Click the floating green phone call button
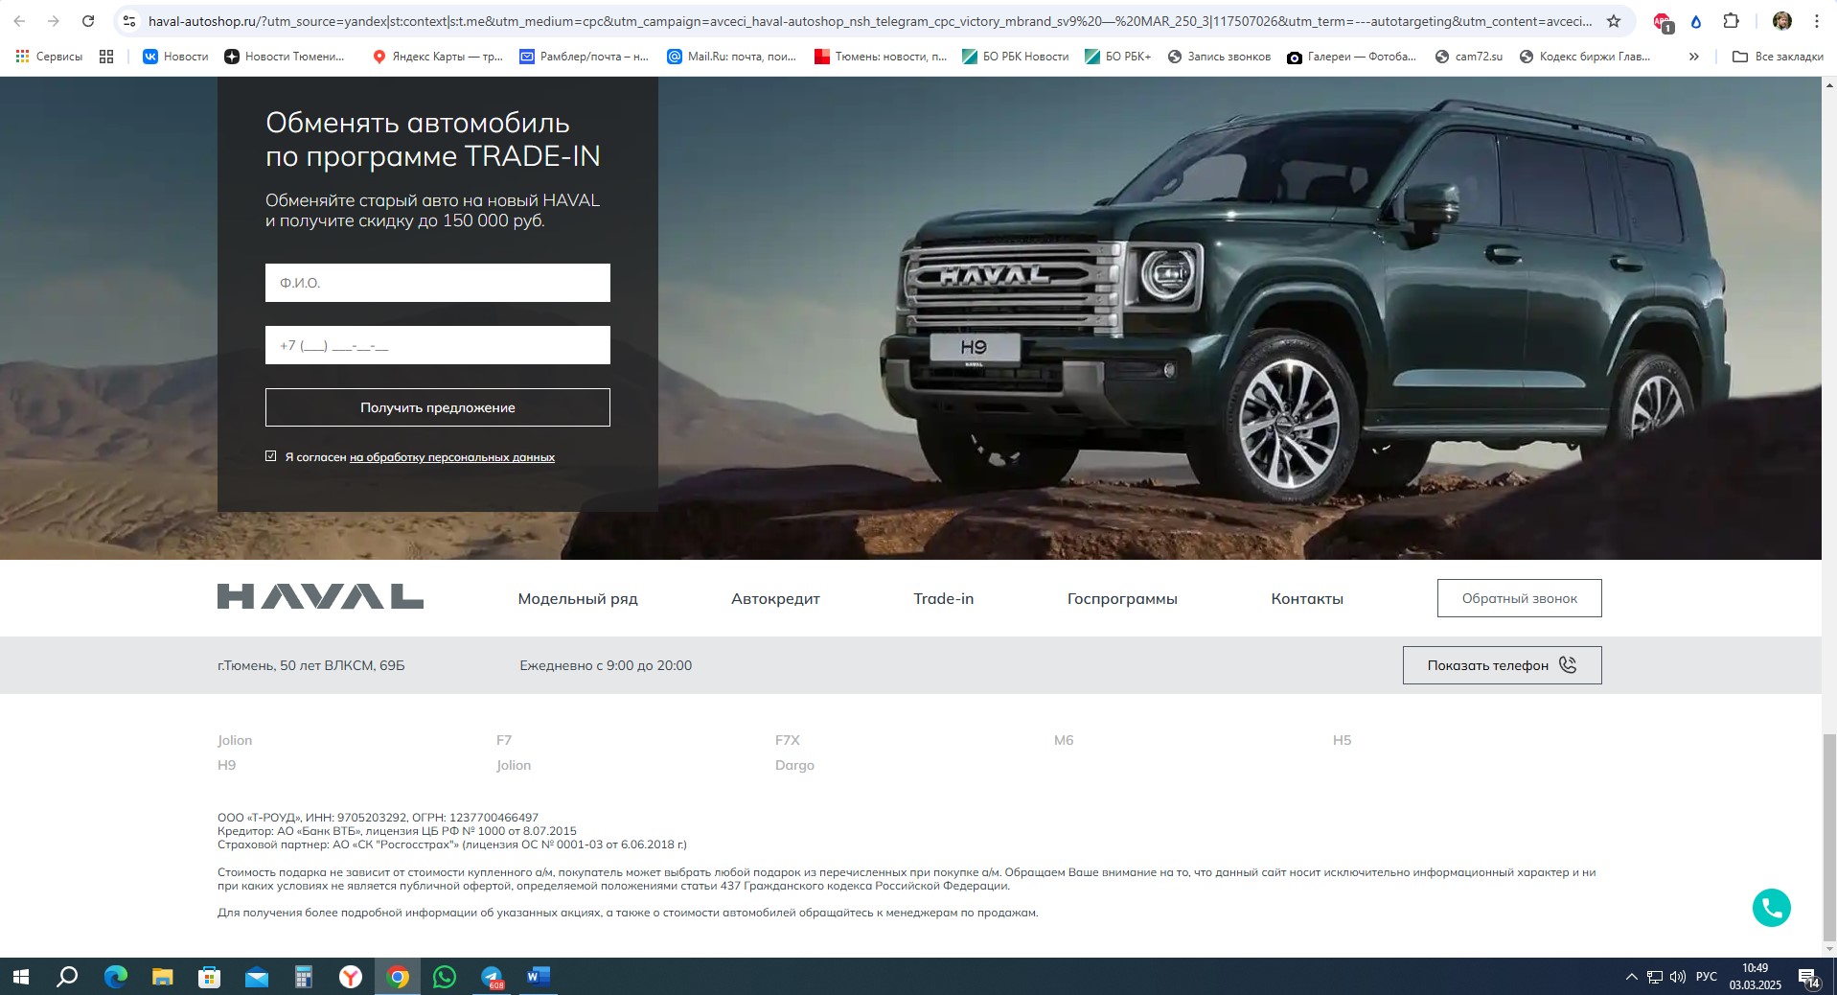Viewport: 1837px width, 995px height. [1771, 908]
